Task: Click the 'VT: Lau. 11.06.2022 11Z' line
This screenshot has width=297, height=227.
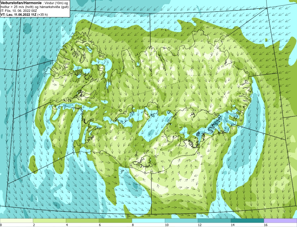Action: pyautogui.click(x=18, y=15)
